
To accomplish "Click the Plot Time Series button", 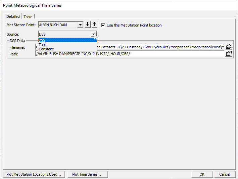I will click(88, 174).
